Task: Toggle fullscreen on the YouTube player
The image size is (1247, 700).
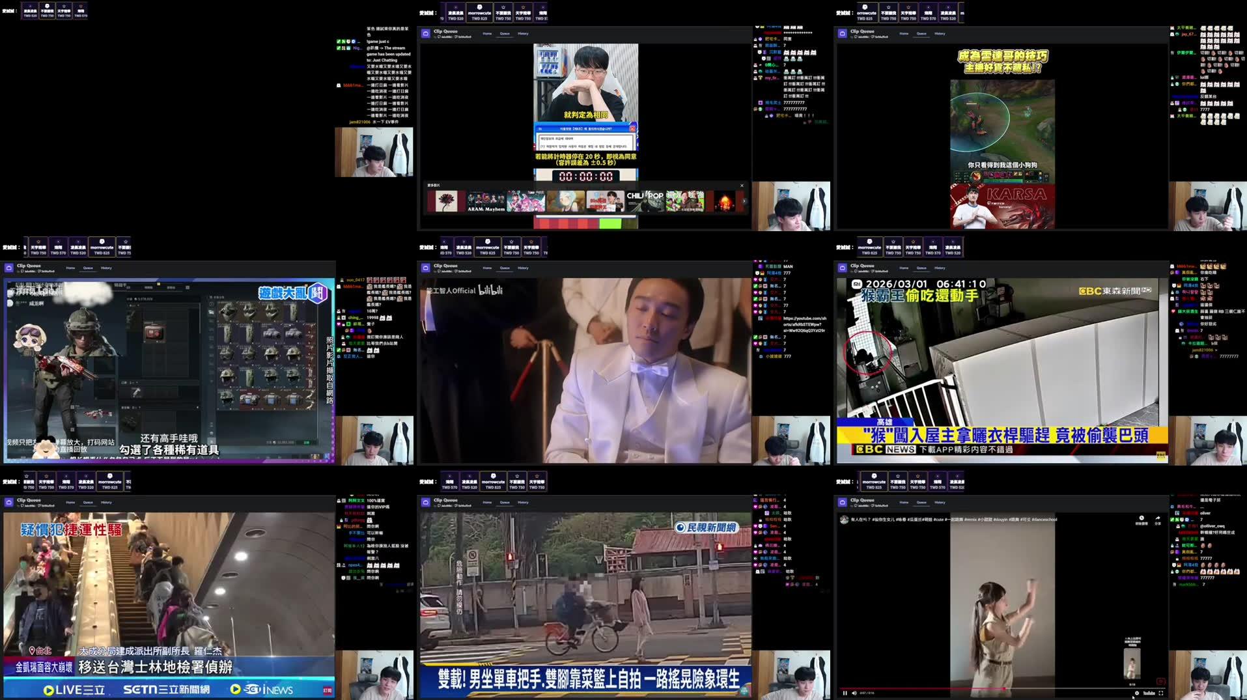Action: tap(1162, 693)
